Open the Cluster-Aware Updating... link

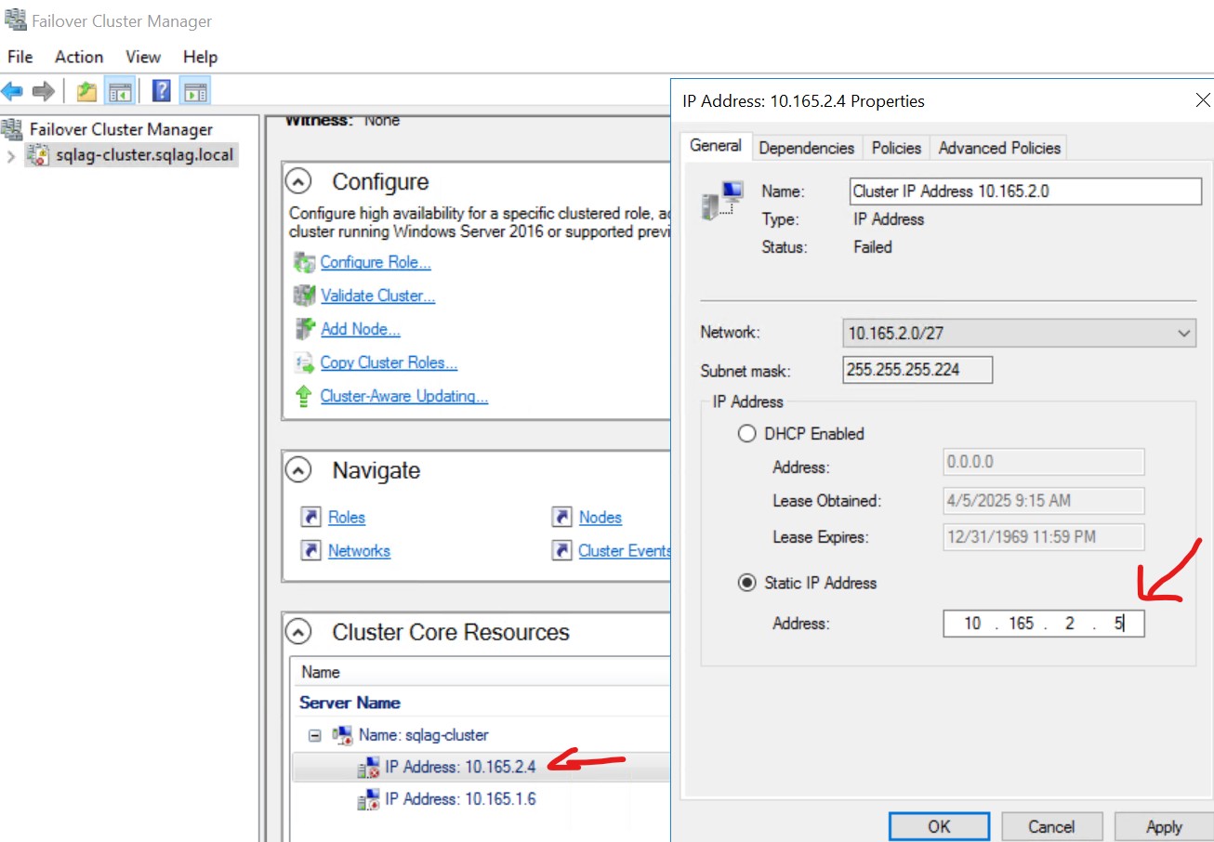(404, 396)
